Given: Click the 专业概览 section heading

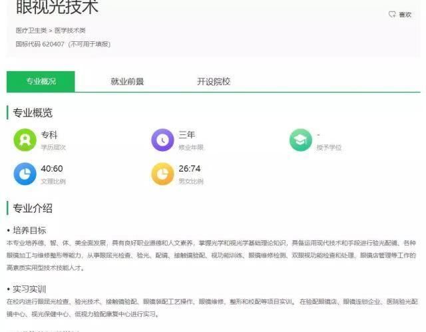Looking at the screenshot, I should 33,112.
